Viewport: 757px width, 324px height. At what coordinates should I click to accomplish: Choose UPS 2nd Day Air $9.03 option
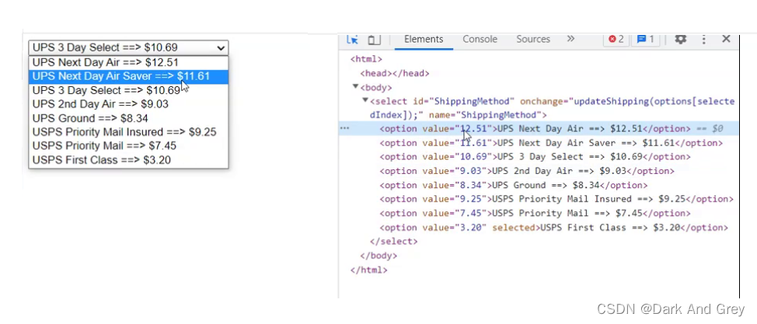pyautogui.click(x=128, y=104)
